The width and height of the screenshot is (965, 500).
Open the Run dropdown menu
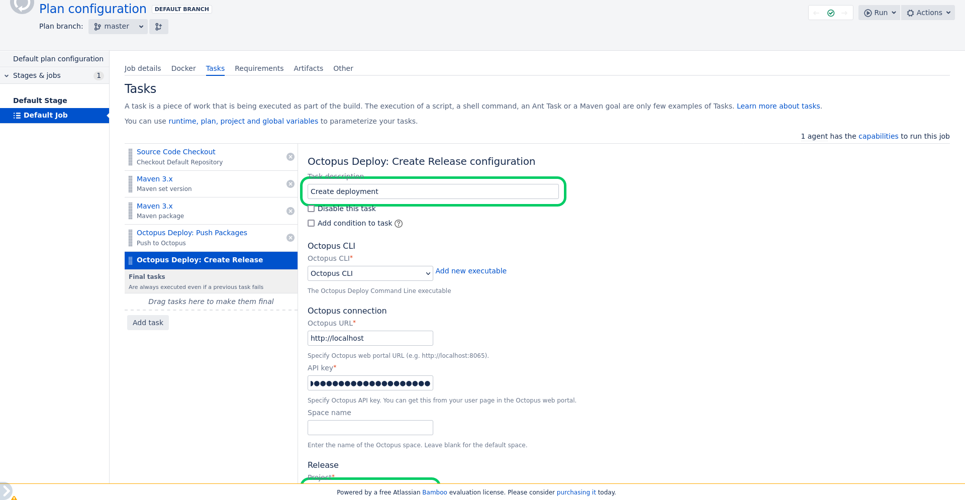pos(879,13)
